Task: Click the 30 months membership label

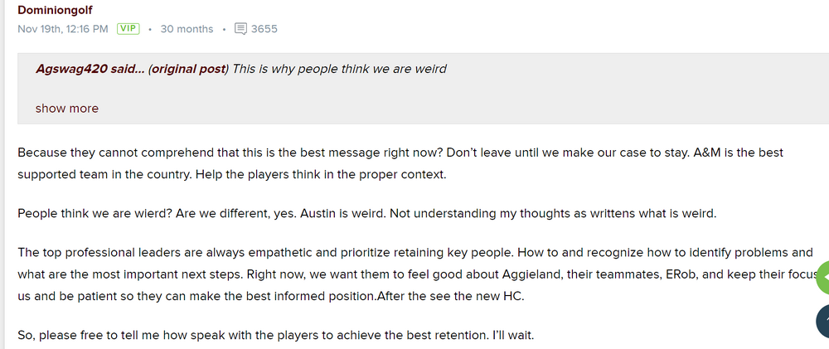Action: (187, 29)
